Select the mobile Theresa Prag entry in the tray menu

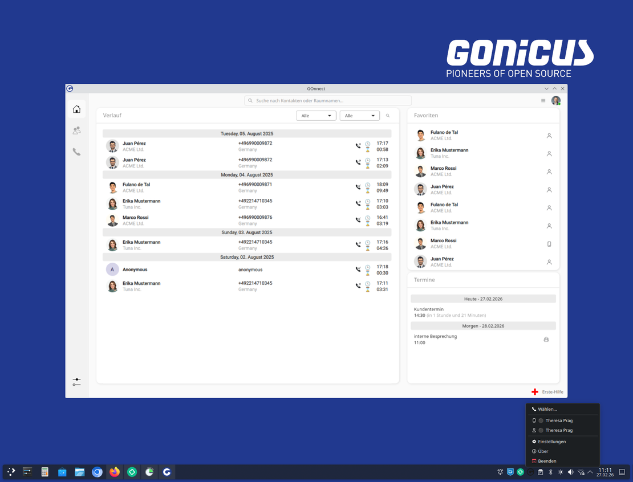(563, 420)
